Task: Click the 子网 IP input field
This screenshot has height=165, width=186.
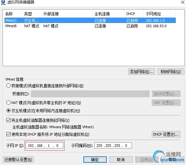Action: click(44, 145)
